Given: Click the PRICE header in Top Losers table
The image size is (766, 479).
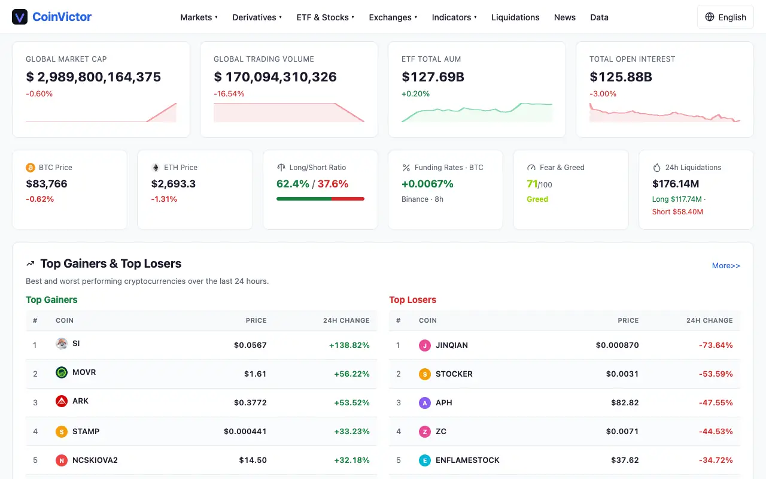Looking at the screenshot, I should click(x=628, y=321).
